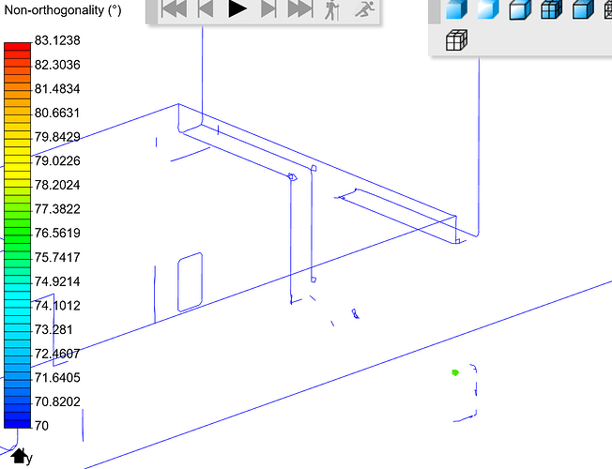Click legend value 72.4607
Screen dimensions: 612x469
tap(57, 354)
